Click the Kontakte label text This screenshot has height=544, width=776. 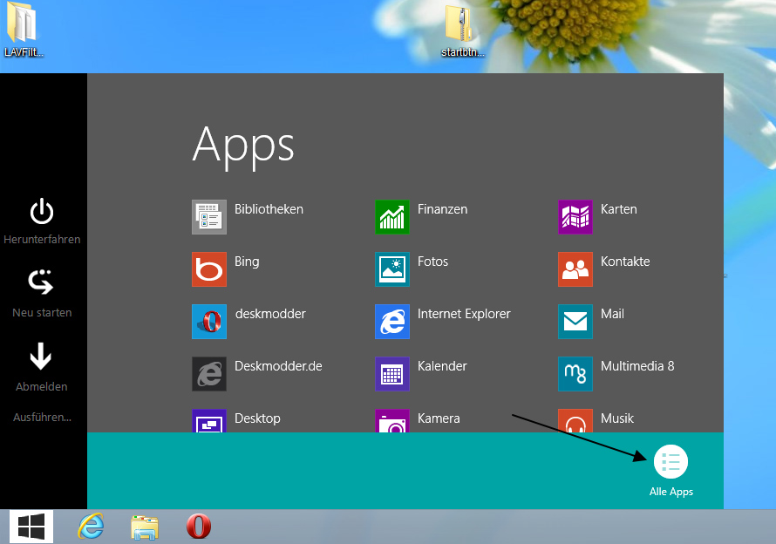coord(625,262)
